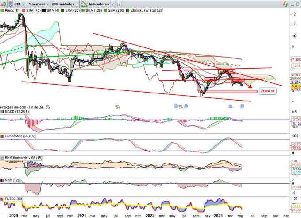Click the Precio legend label
301x218 pixels.
click(9, 10)
